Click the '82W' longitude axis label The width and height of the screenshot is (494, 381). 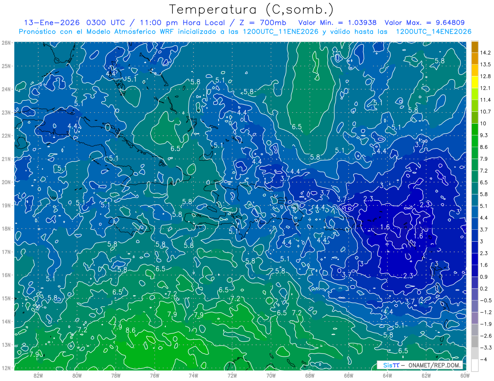click(x=38, y=375)
